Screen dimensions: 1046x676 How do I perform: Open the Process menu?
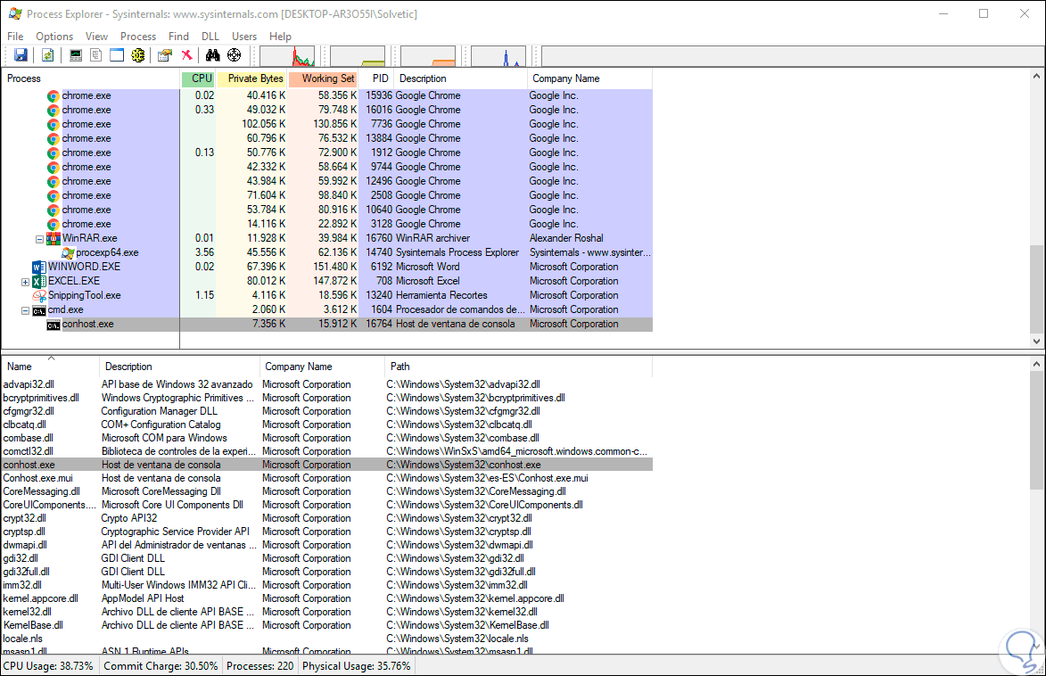[138, 36]
